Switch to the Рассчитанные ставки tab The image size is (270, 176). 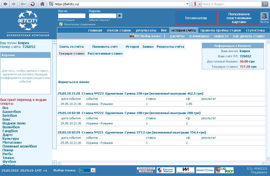105,53
